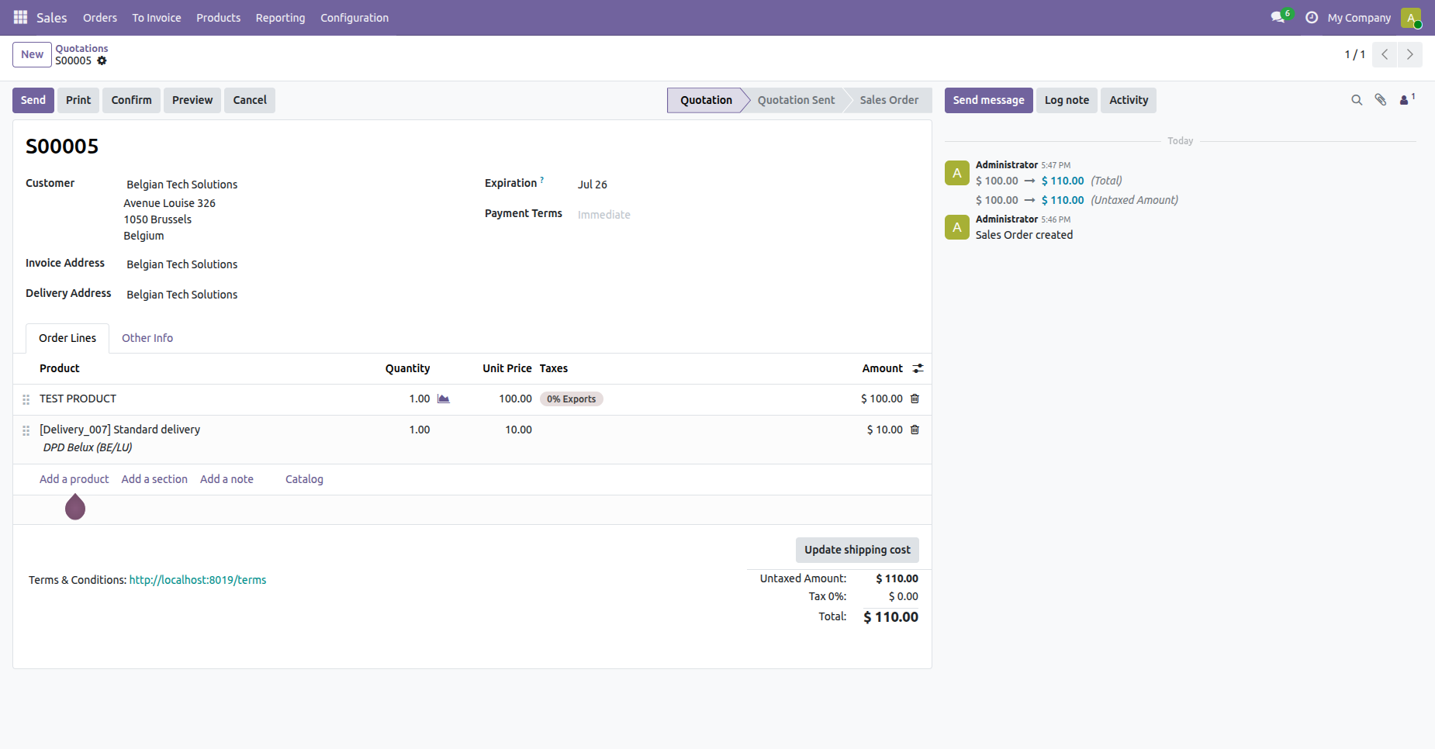
Task: Open the Customer field Belgian Tech Solutions
Action: pos(182,185)
